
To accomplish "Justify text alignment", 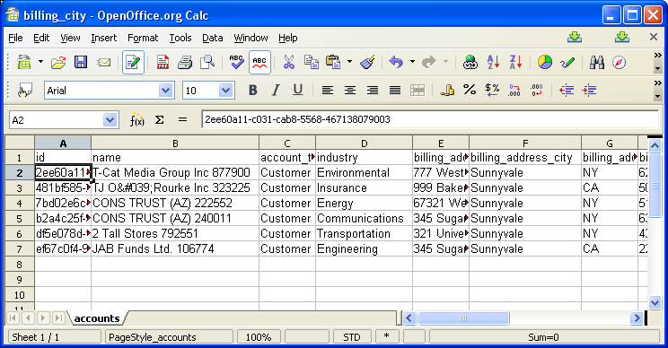I will [395, 91].
